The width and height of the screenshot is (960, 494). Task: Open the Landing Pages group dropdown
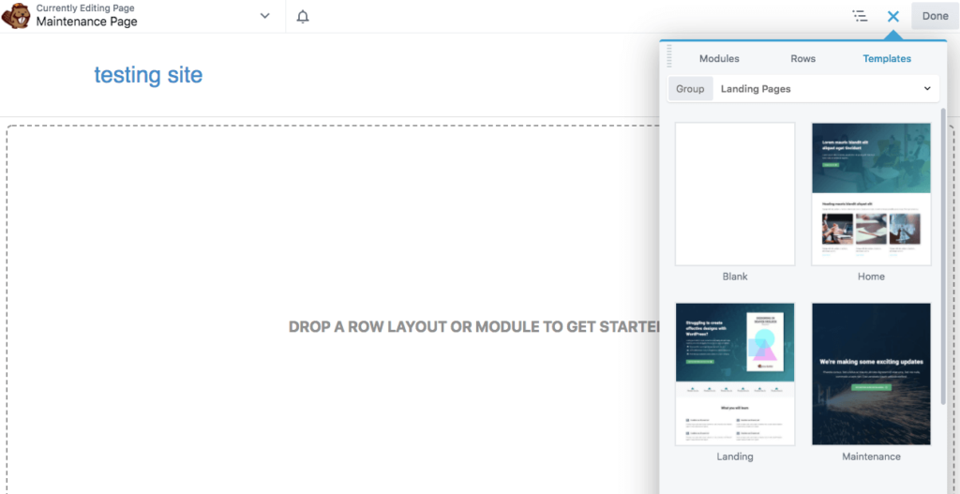point(825,89)
